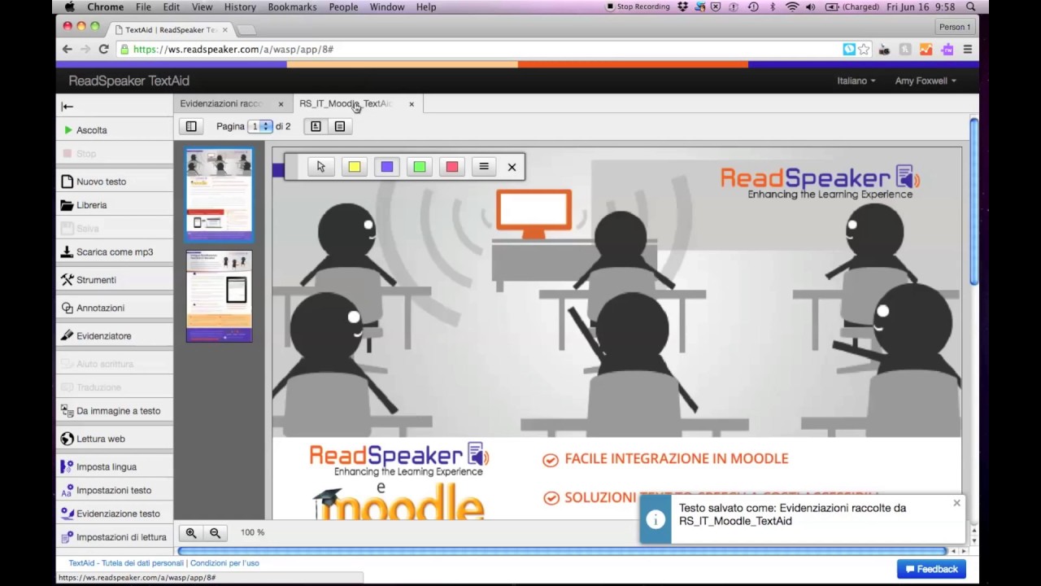The width and height of the screenshot is (1041, 586).
Task: Switch to Evidenziazioni raccolte tab
Action: pyautogui.click(x=222, y=103)
